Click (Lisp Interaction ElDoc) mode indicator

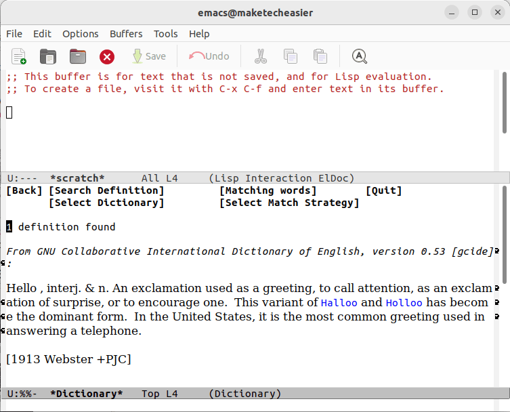pyautogui.click(x=281, y=178)
